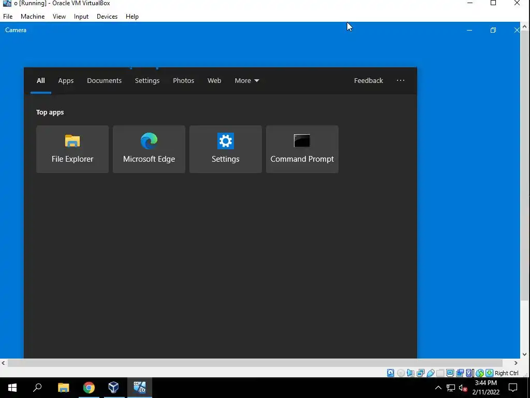Screen dimensions: 530x398
Task: Click the Top apps heading text
Action: (x=50, y=112)
